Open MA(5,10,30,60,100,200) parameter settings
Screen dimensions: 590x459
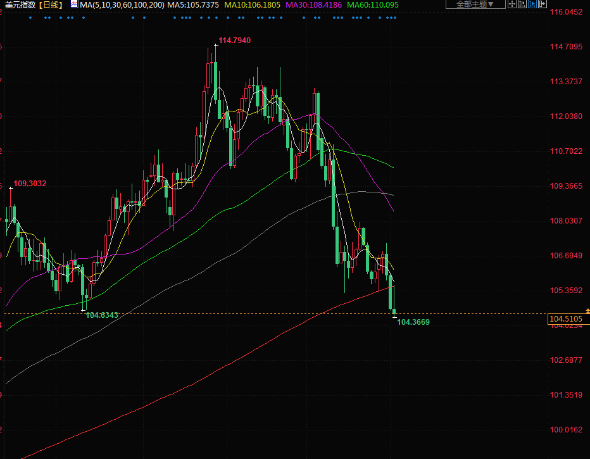(122, 4)
